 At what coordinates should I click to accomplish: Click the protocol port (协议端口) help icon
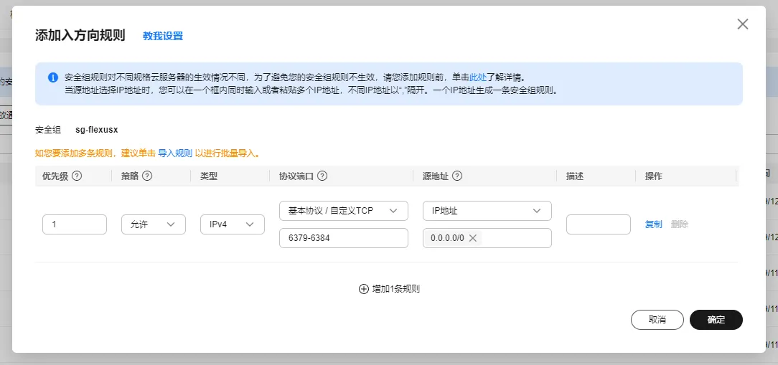click(322, 176)
